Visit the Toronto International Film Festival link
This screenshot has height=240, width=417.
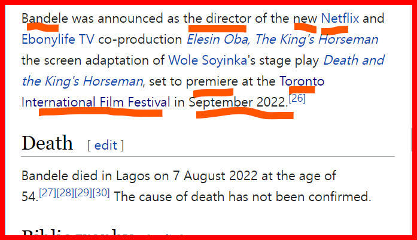(x=96, y=102)
